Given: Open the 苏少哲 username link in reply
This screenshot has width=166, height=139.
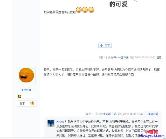Looking at the screenshot, I should coord(60,122).
